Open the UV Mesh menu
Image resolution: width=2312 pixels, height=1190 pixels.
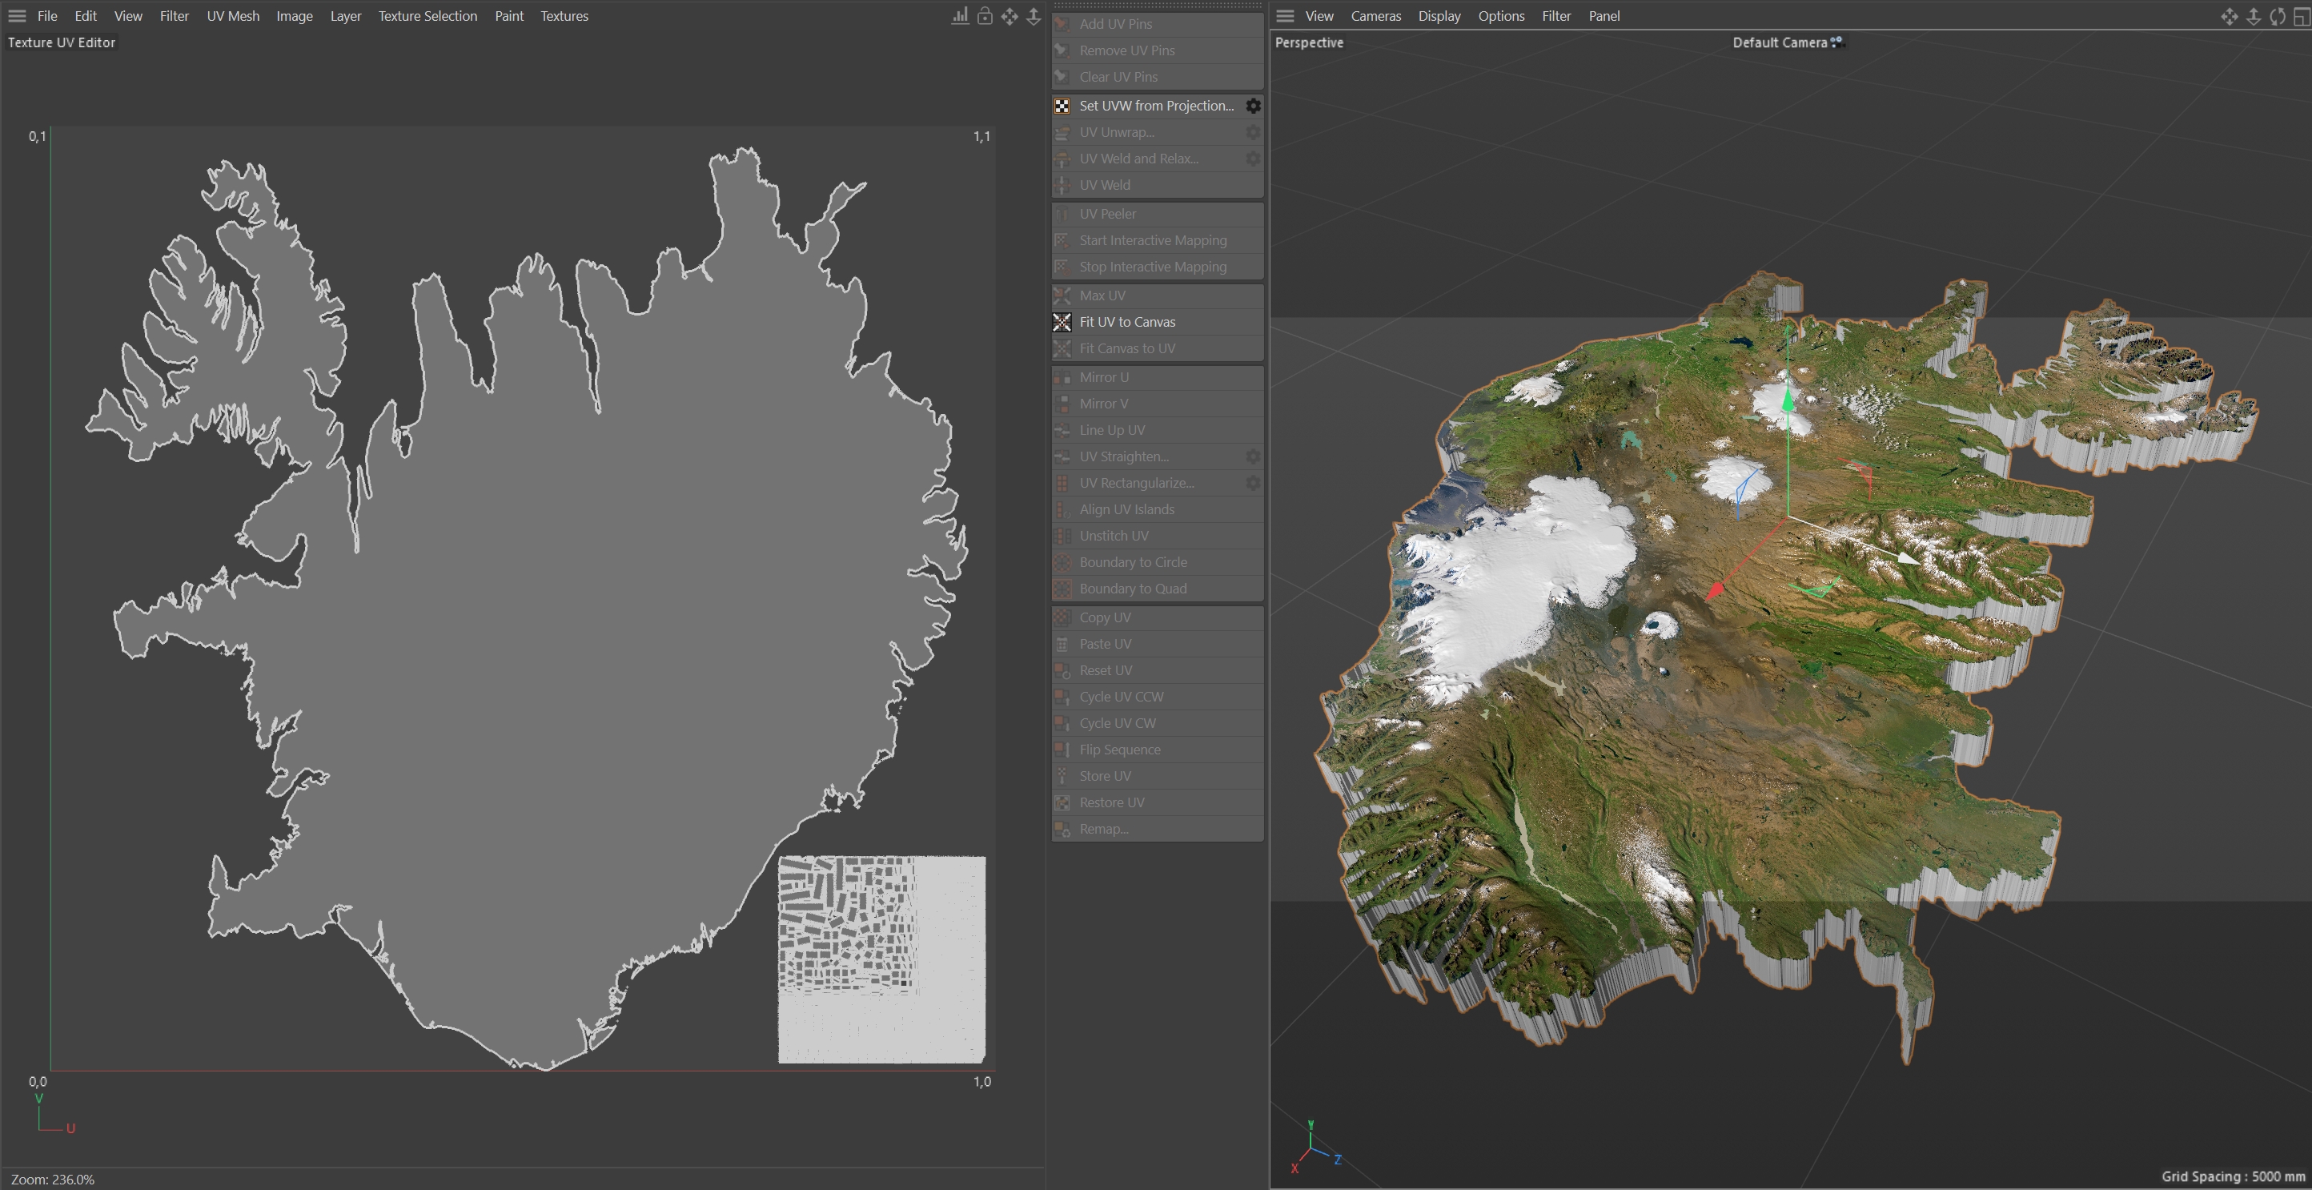232,16
